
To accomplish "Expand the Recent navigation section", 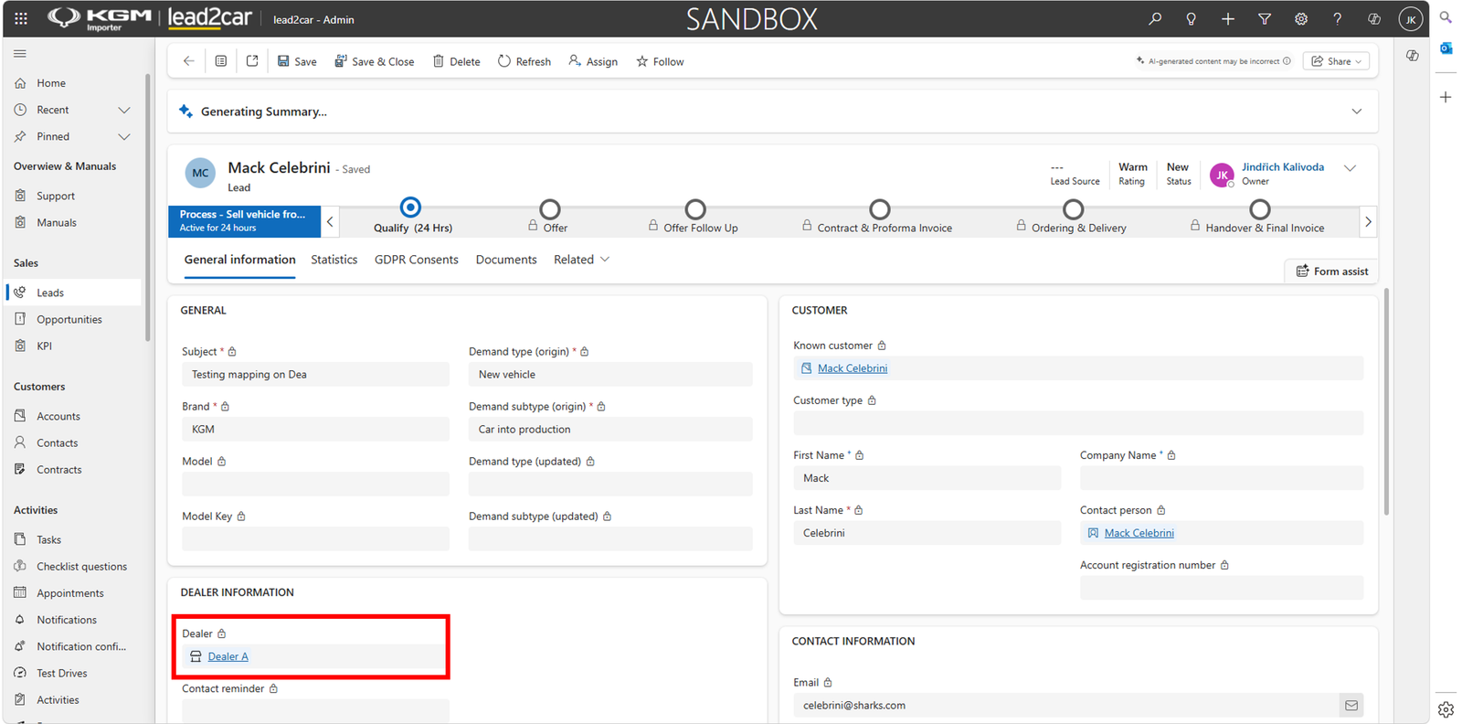I will (x=124, y=110).
